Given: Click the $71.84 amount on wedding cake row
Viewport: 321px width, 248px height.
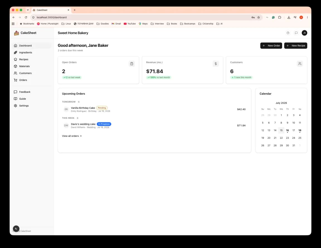Looking at the screenshot, I should point(241,126).
